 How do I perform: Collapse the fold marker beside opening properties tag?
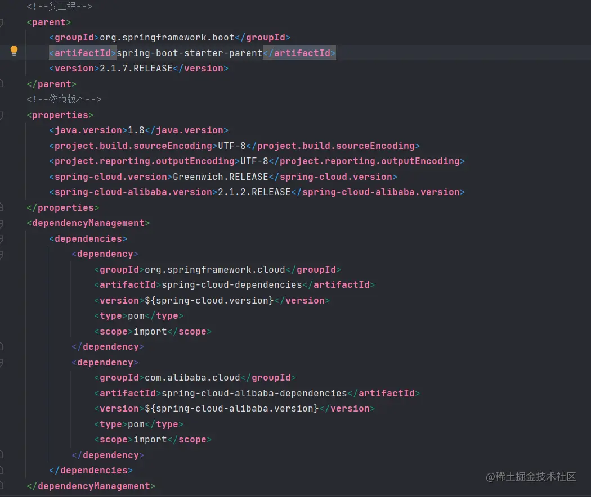[2, 115]
